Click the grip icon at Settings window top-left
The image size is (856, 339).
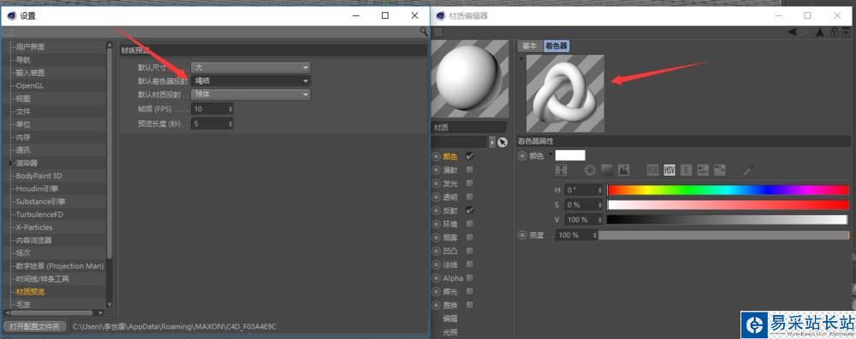pyautogui.click(x=9, y=32)
